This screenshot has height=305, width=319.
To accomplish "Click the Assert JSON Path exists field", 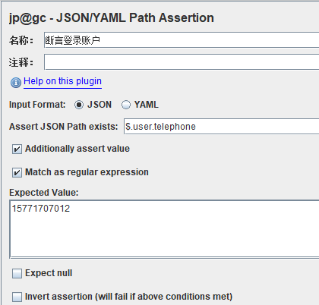I will [x=222, y=127].
